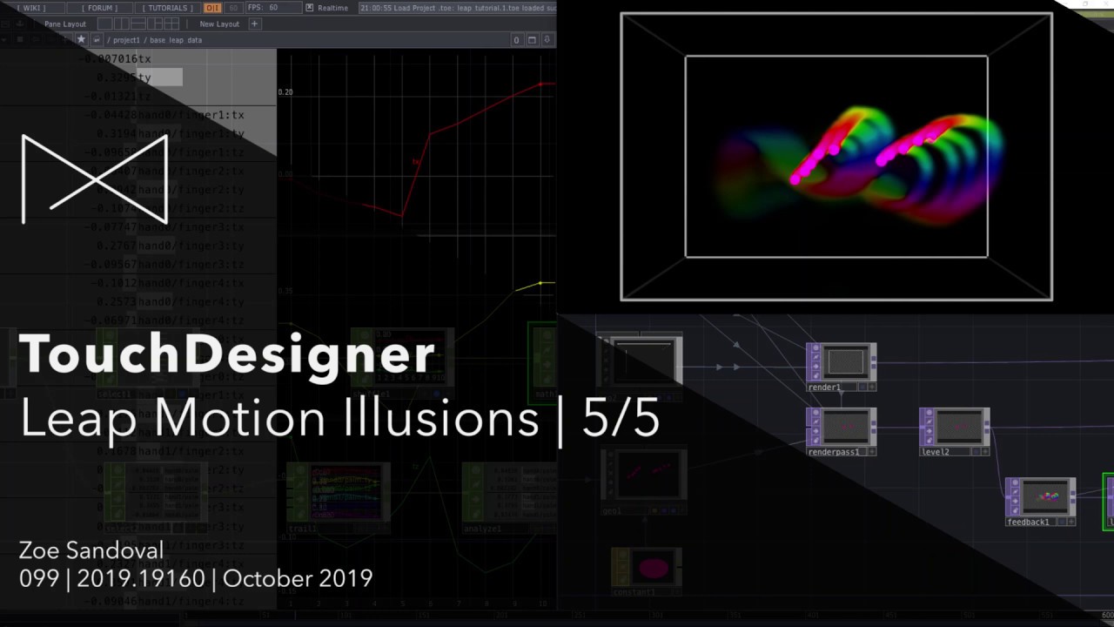
Task: Select the three-pane layout icon
Action: pos(154,24)
